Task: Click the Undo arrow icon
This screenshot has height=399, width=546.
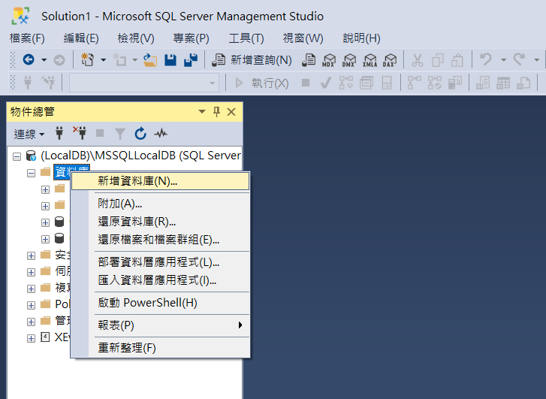Action: click(x=486, y=59)
